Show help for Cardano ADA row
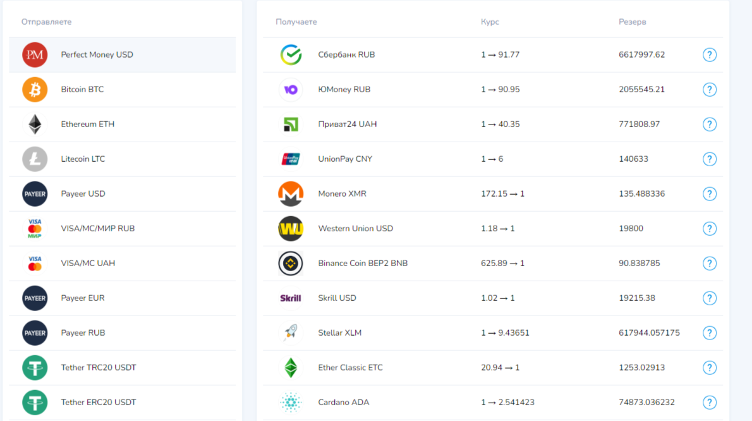Image resolution: width=752 pixels, height=421 pixels. coord(709,402)
